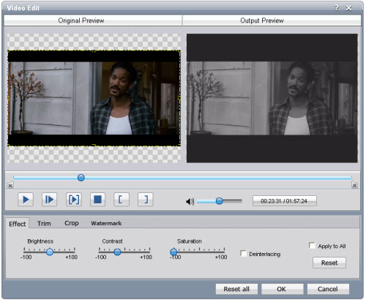The image size is (366, 302).
Task: Start playback with the Play button
Action: [26, 200]
